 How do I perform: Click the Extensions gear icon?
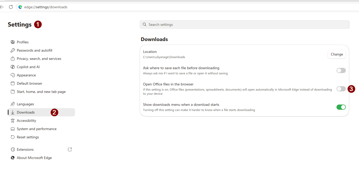click(12, 149)
